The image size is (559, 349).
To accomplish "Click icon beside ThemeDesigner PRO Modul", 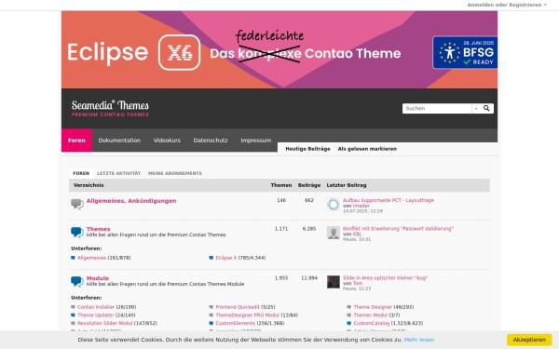I will pyautogui.click(x=211, y=315).
